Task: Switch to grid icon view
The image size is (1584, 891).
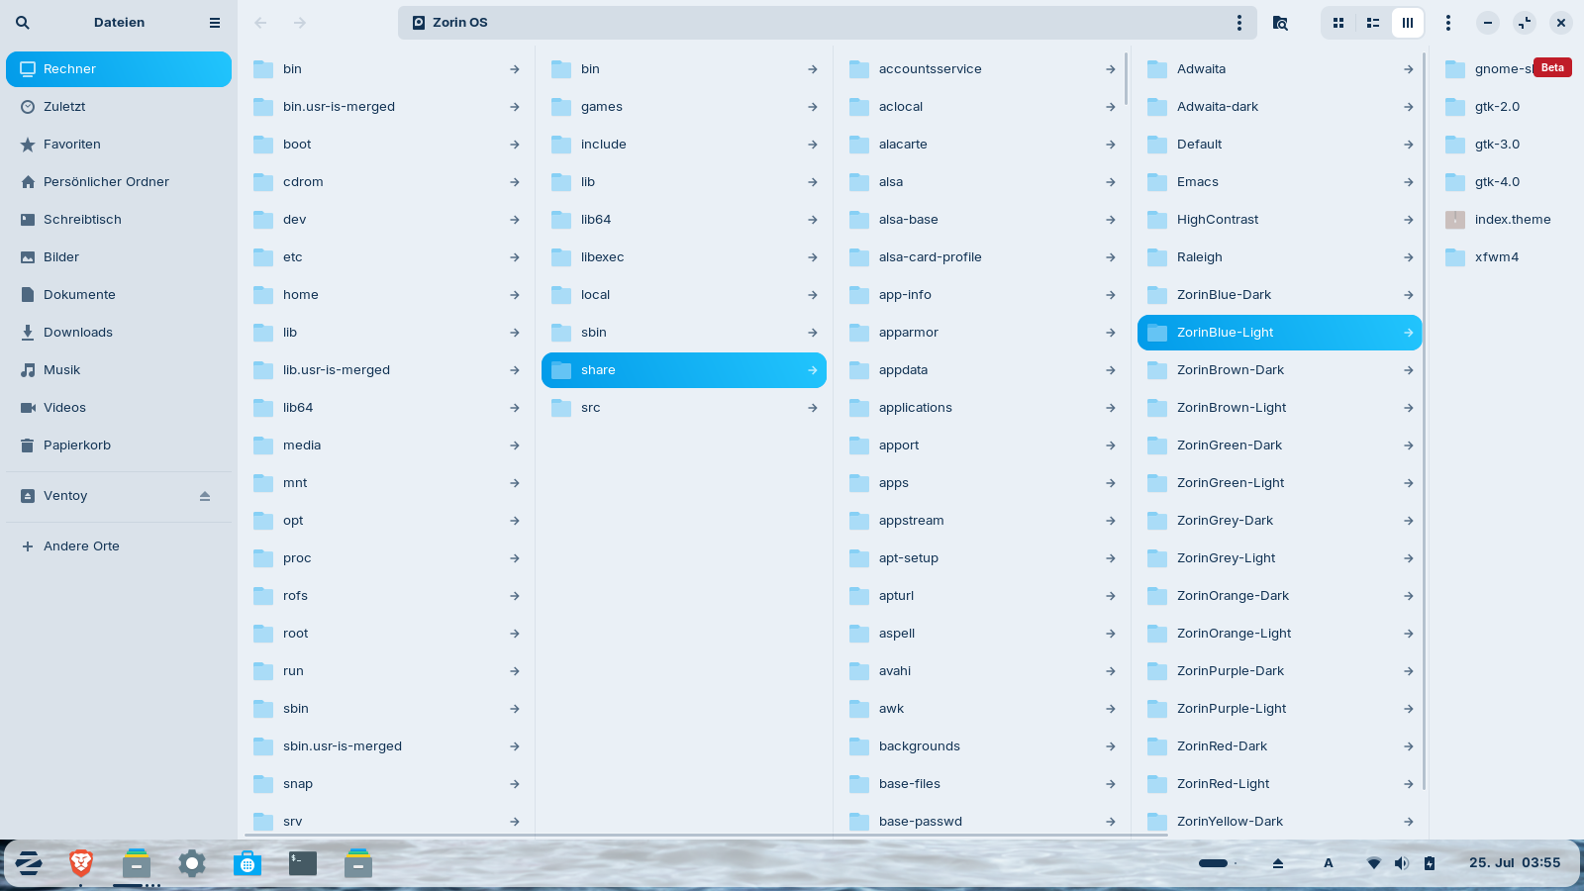Action: coord(1338,23)
